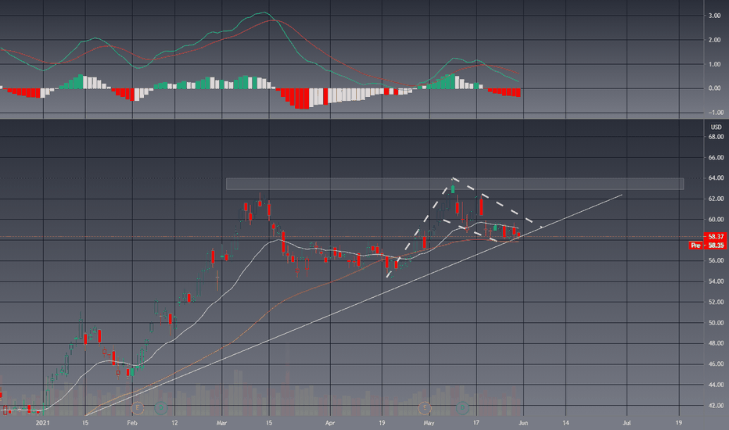The height and width of the screenshot is (430, 729).
Task: Click the 56.00 price axis label
Action: [x=716, y=261]
